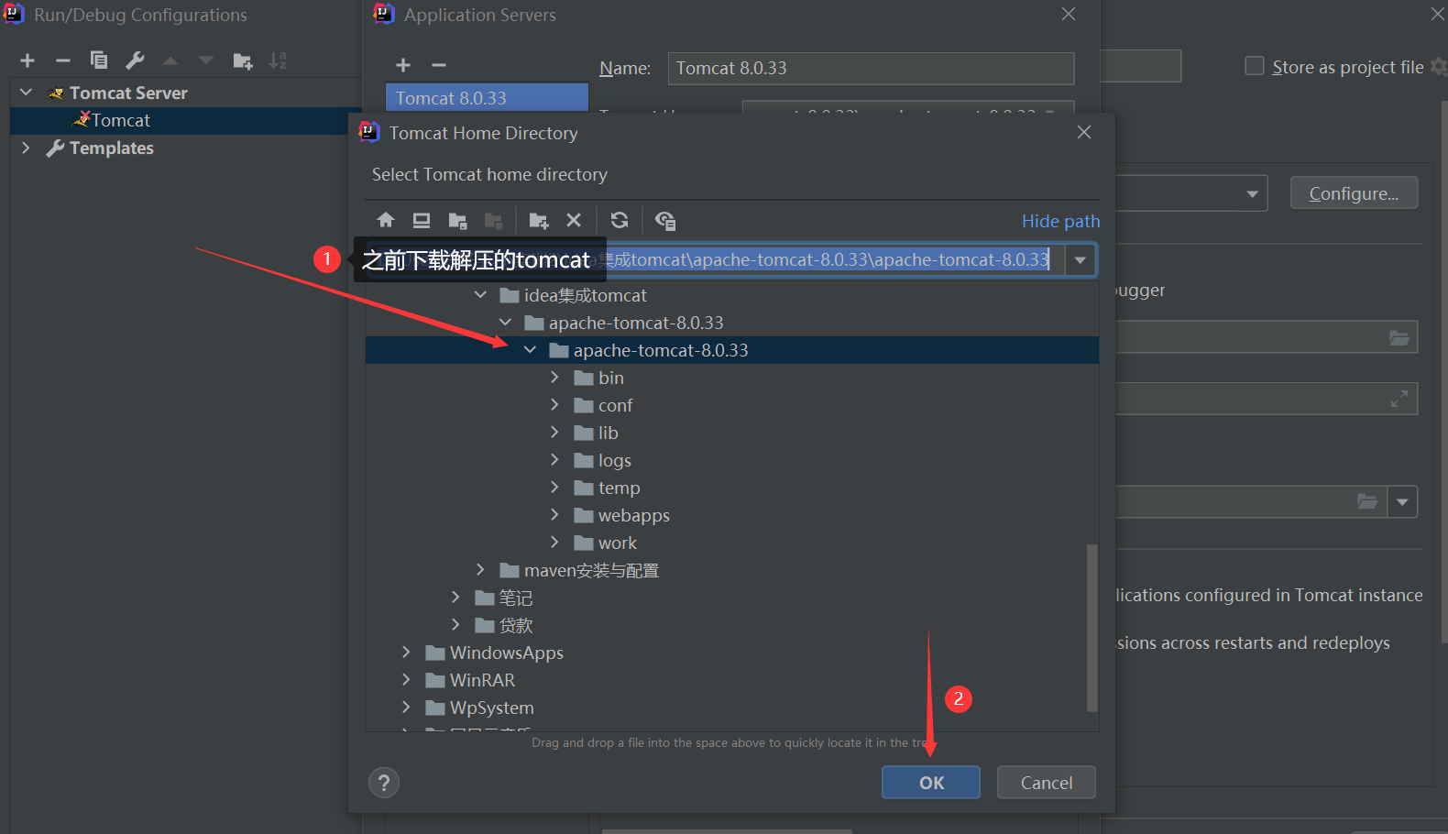Cancel the directory selection
The image size is (1448, 834).
1047,783
